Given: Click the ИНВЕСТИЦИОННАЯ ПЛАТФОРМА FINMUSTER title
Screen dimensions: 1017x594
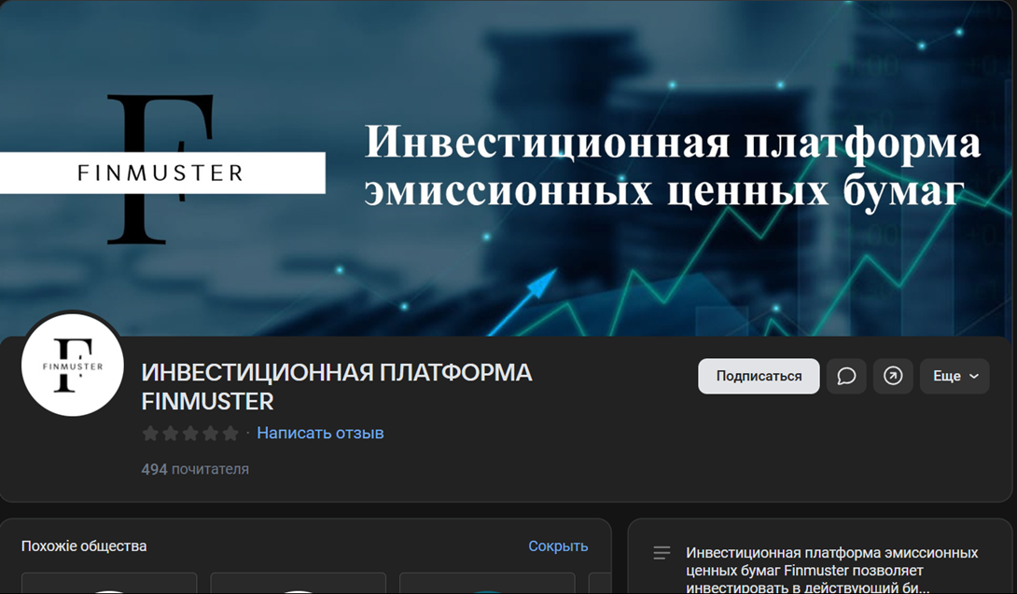Looking at the screenshot, I should point(337,387).
